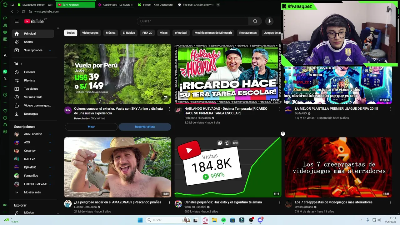Open the Principal home item
Viewport: 400px width, 225px height.
33,33
